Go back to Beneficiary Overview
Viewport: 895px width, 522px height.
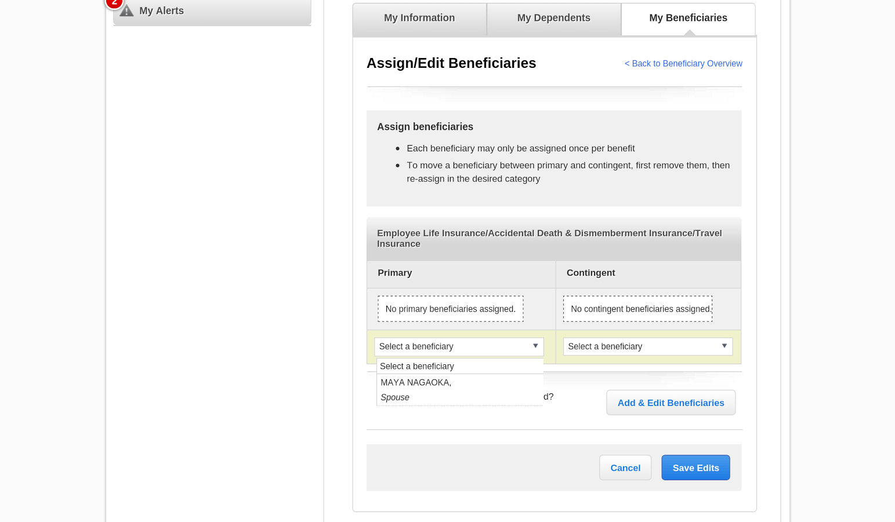point(683,64)
